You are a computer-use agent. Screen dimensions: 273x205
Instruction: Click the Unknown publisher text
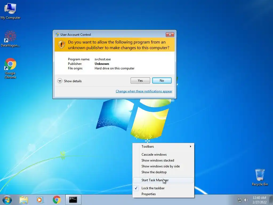(x=102, y=64)
